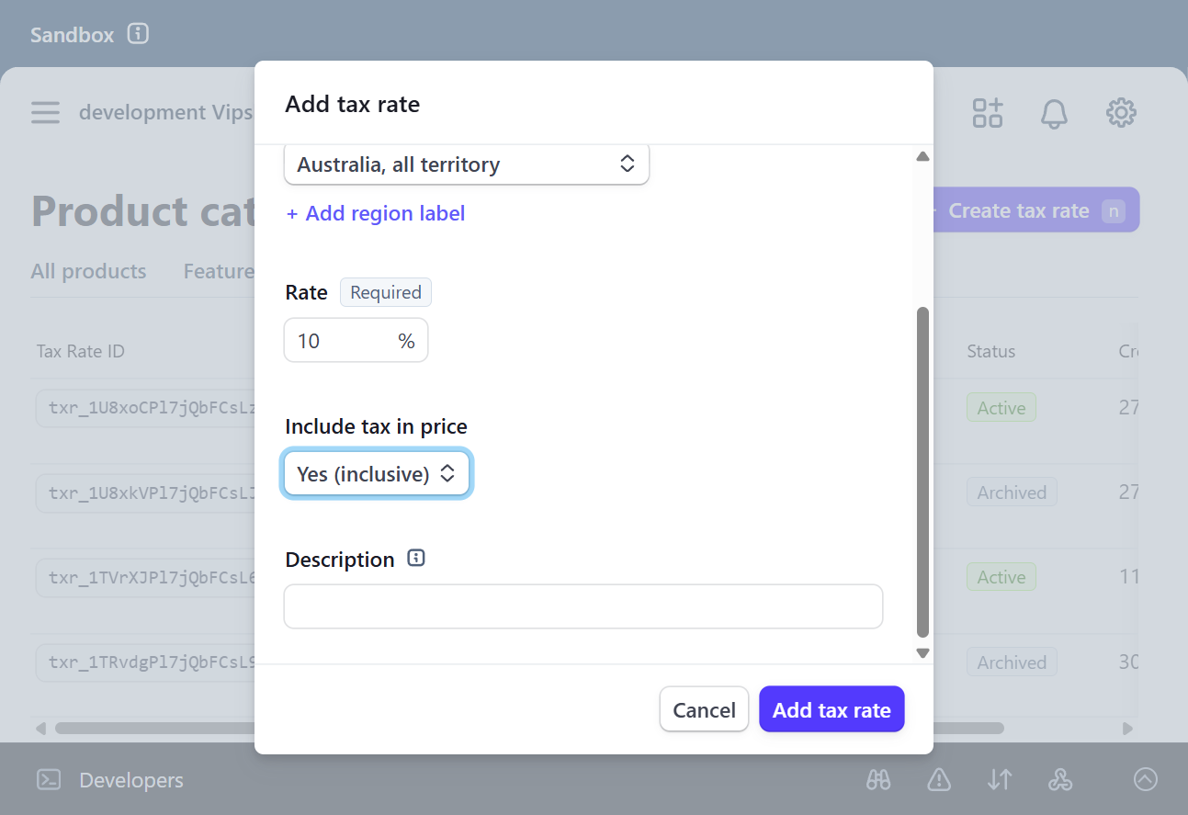Click the Description text field
Viewport: 1188px width, 815px height.
point(583,606)
